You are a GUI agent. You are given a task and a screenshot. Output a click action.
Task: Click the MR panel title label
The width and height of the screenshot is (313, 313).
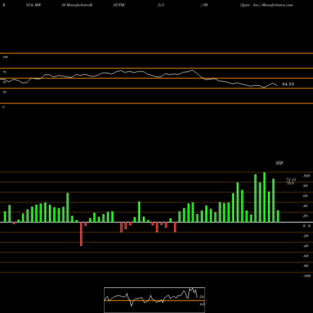coord(279,163)
